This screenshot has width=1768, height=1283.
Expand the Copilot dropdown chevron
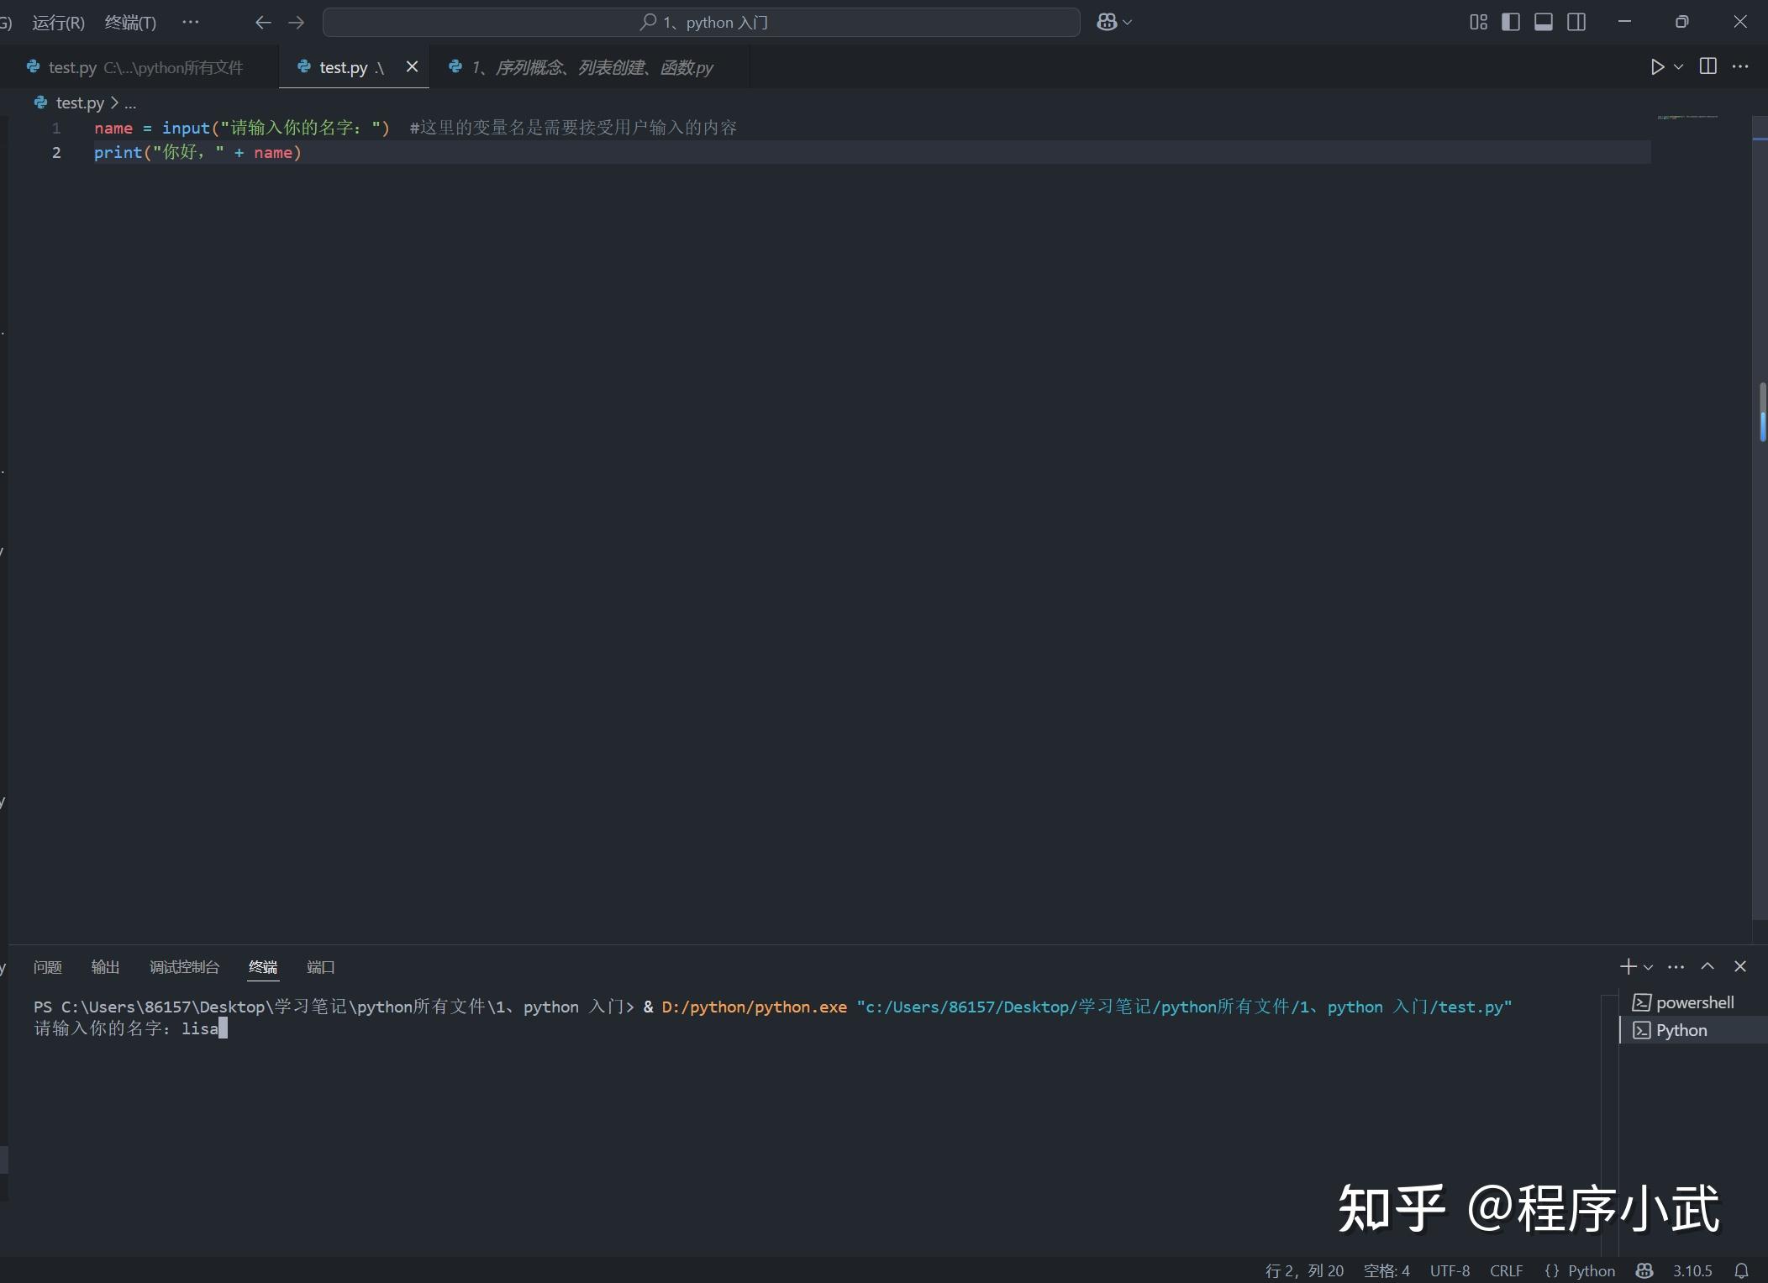[x=1128, y=23]
